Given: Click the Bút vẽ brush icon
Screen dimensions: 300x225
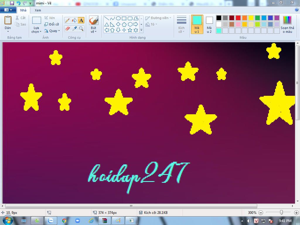Looking at the screenshot, I should point(93,20).
